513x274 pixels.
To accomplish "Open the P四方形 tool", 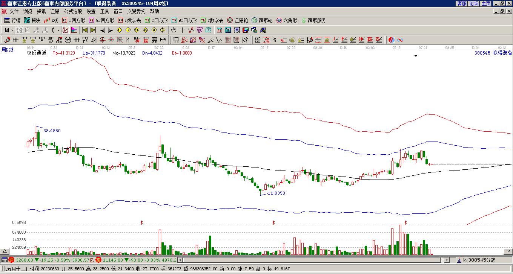I will click(74, 20).
